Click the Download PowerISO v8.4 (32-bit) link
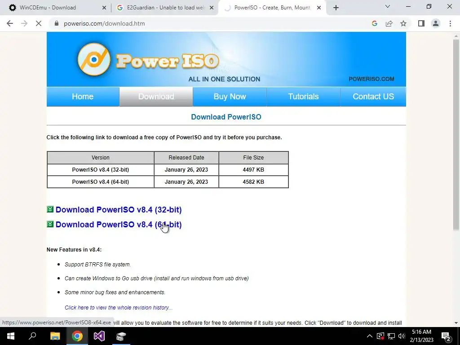This screenshot has width=460, height=345. [x=119, y=210]
